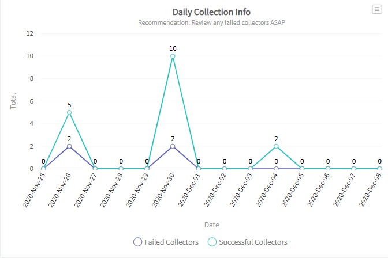388x258 pixels.
Task: Toggle Successful Collectors legend series
Action: click(x=252, y=242)
